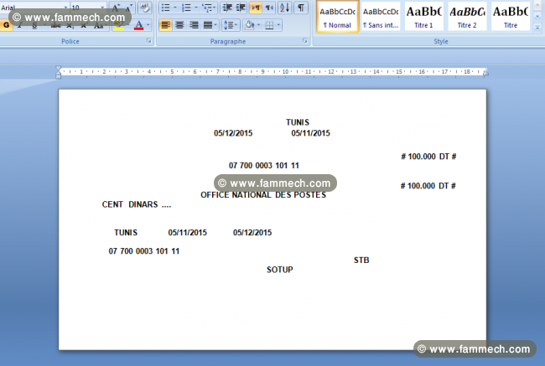The image size is (545, 366).
Task: Open the Arial font name dropdown
Action: [65, 7]
